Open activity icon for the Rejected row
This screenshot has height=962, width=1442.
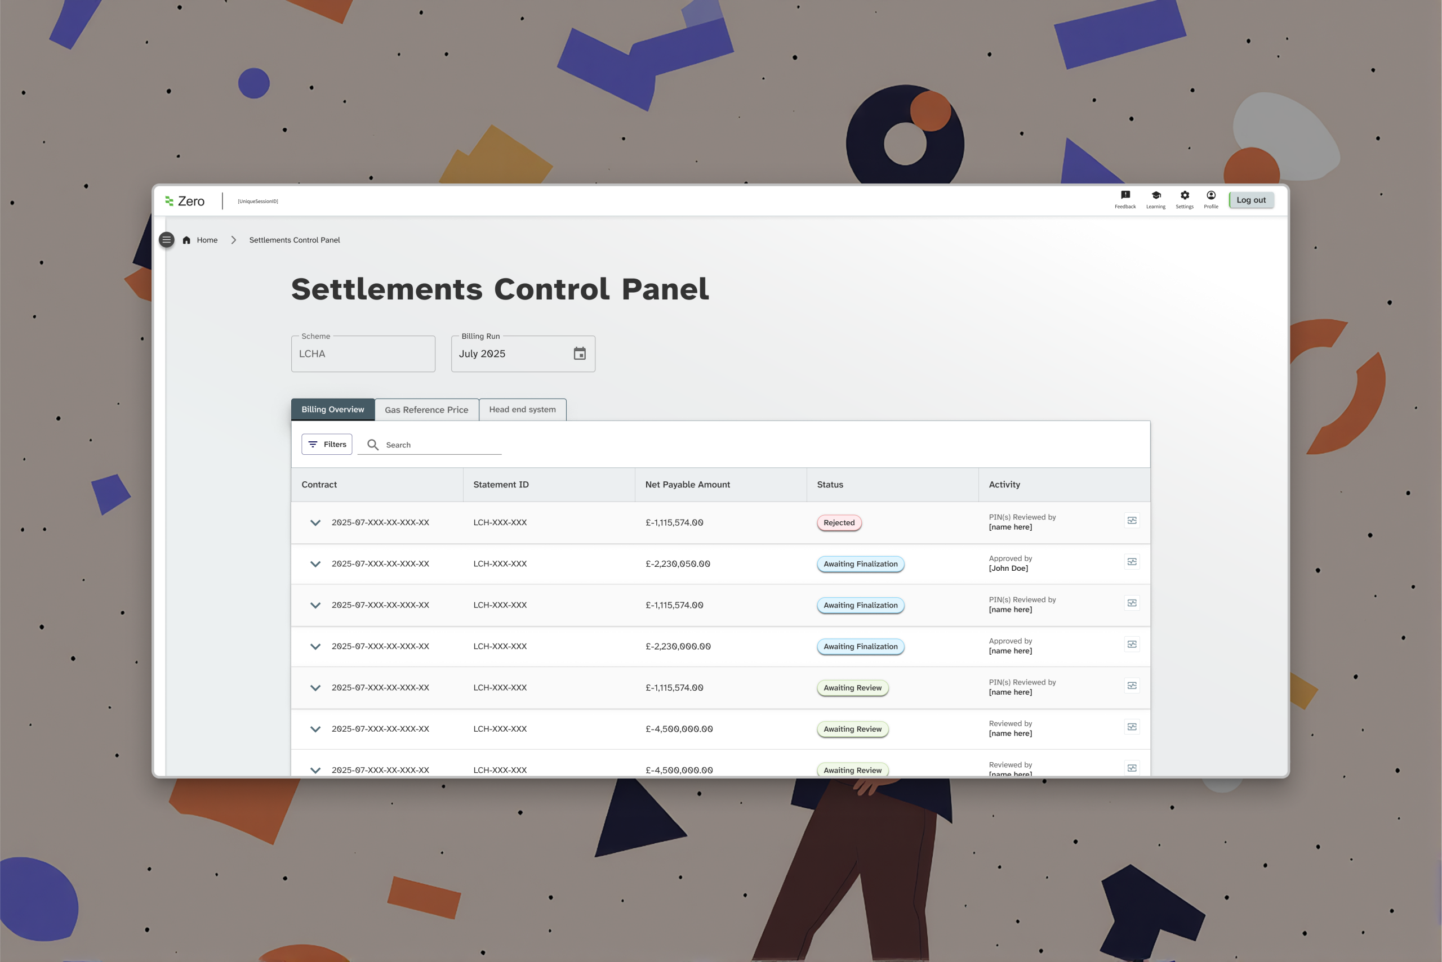1132,521
